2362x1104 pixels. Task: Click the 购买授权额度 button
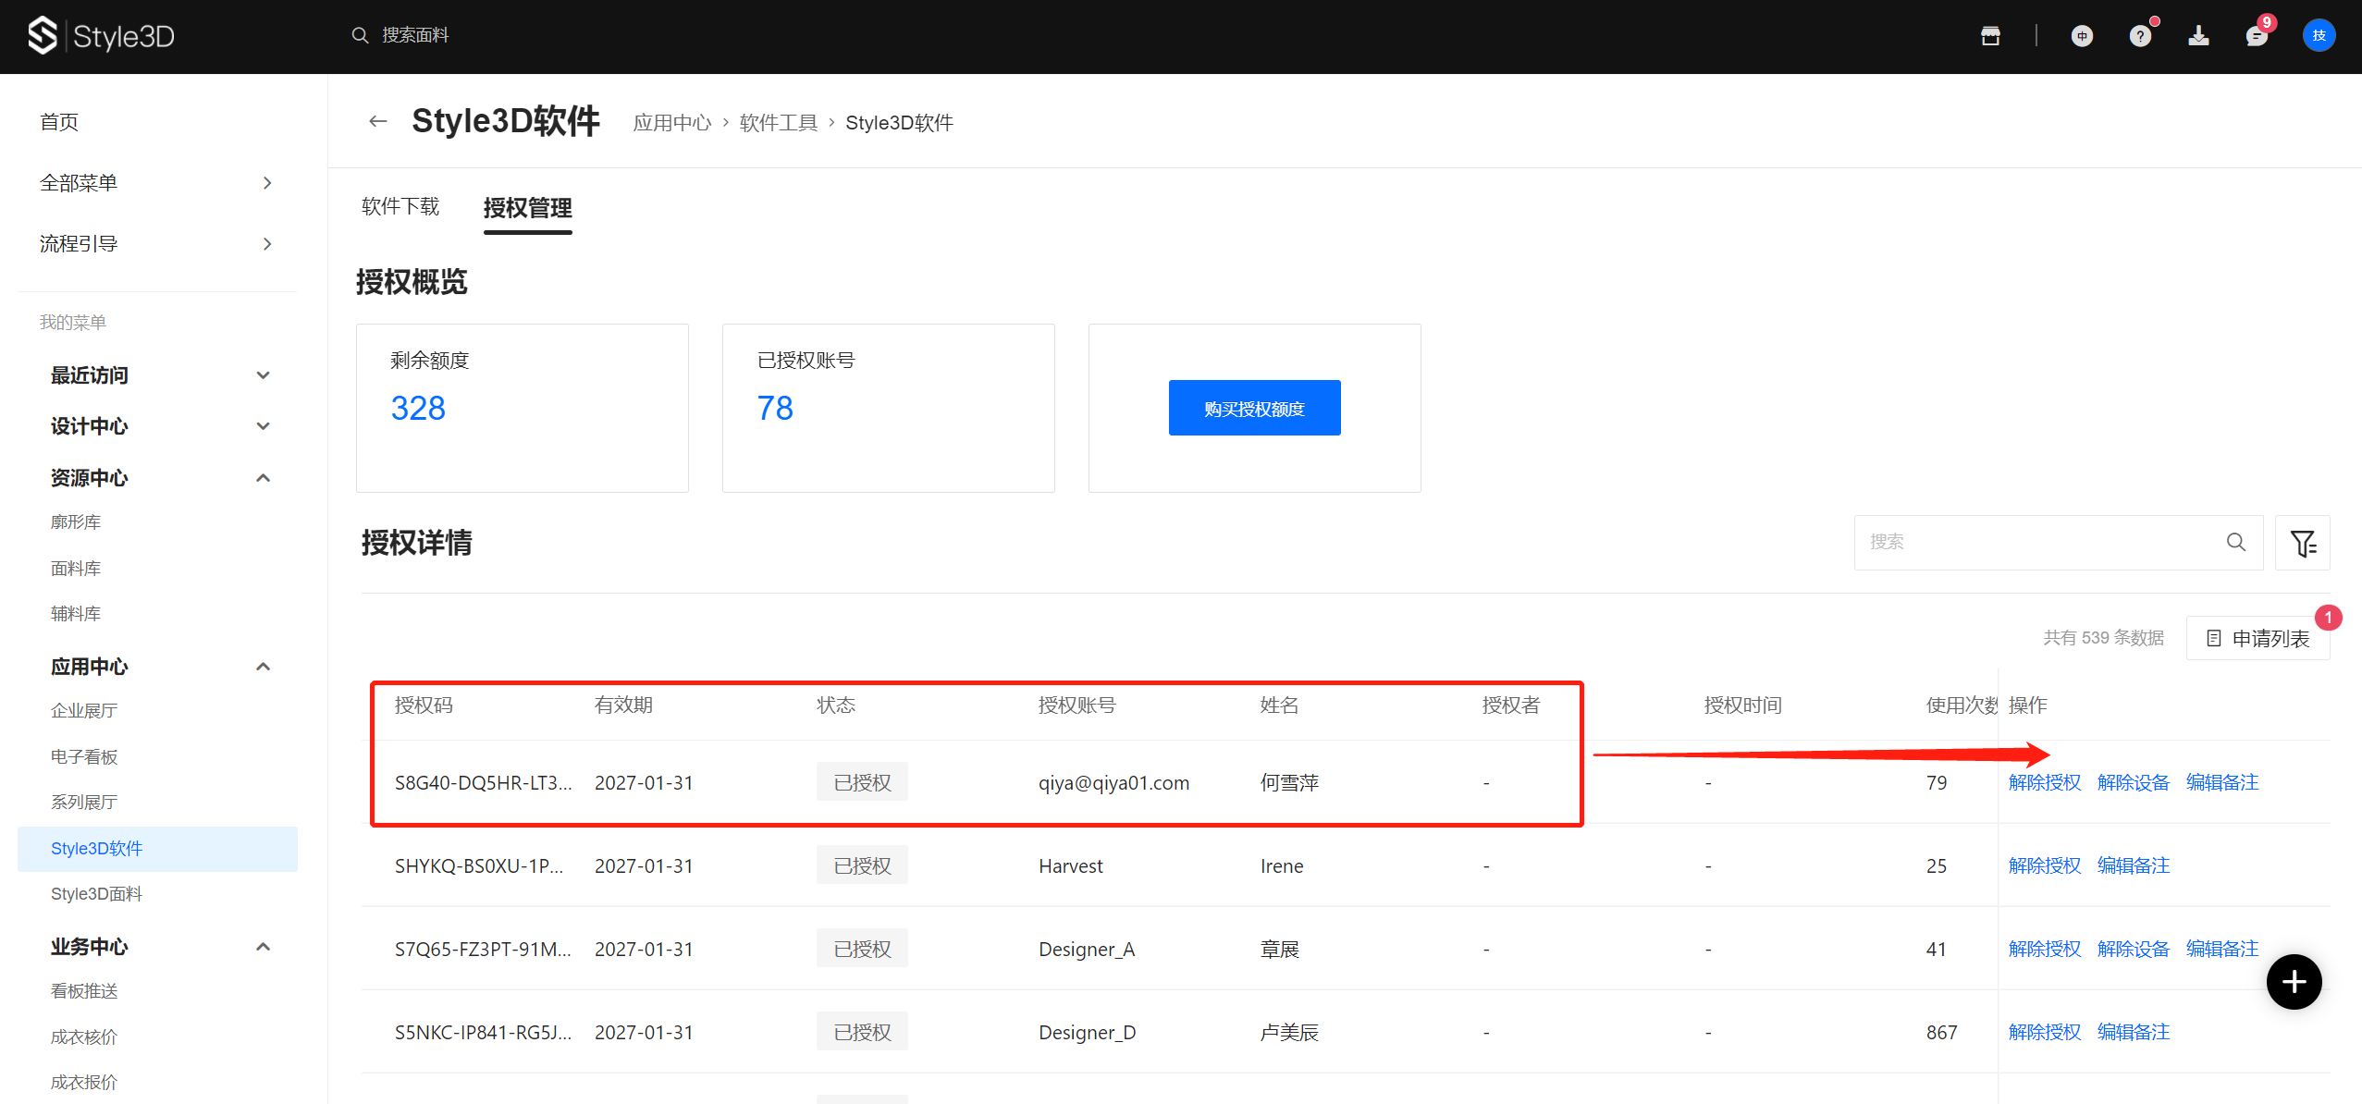click(1254, 408)
